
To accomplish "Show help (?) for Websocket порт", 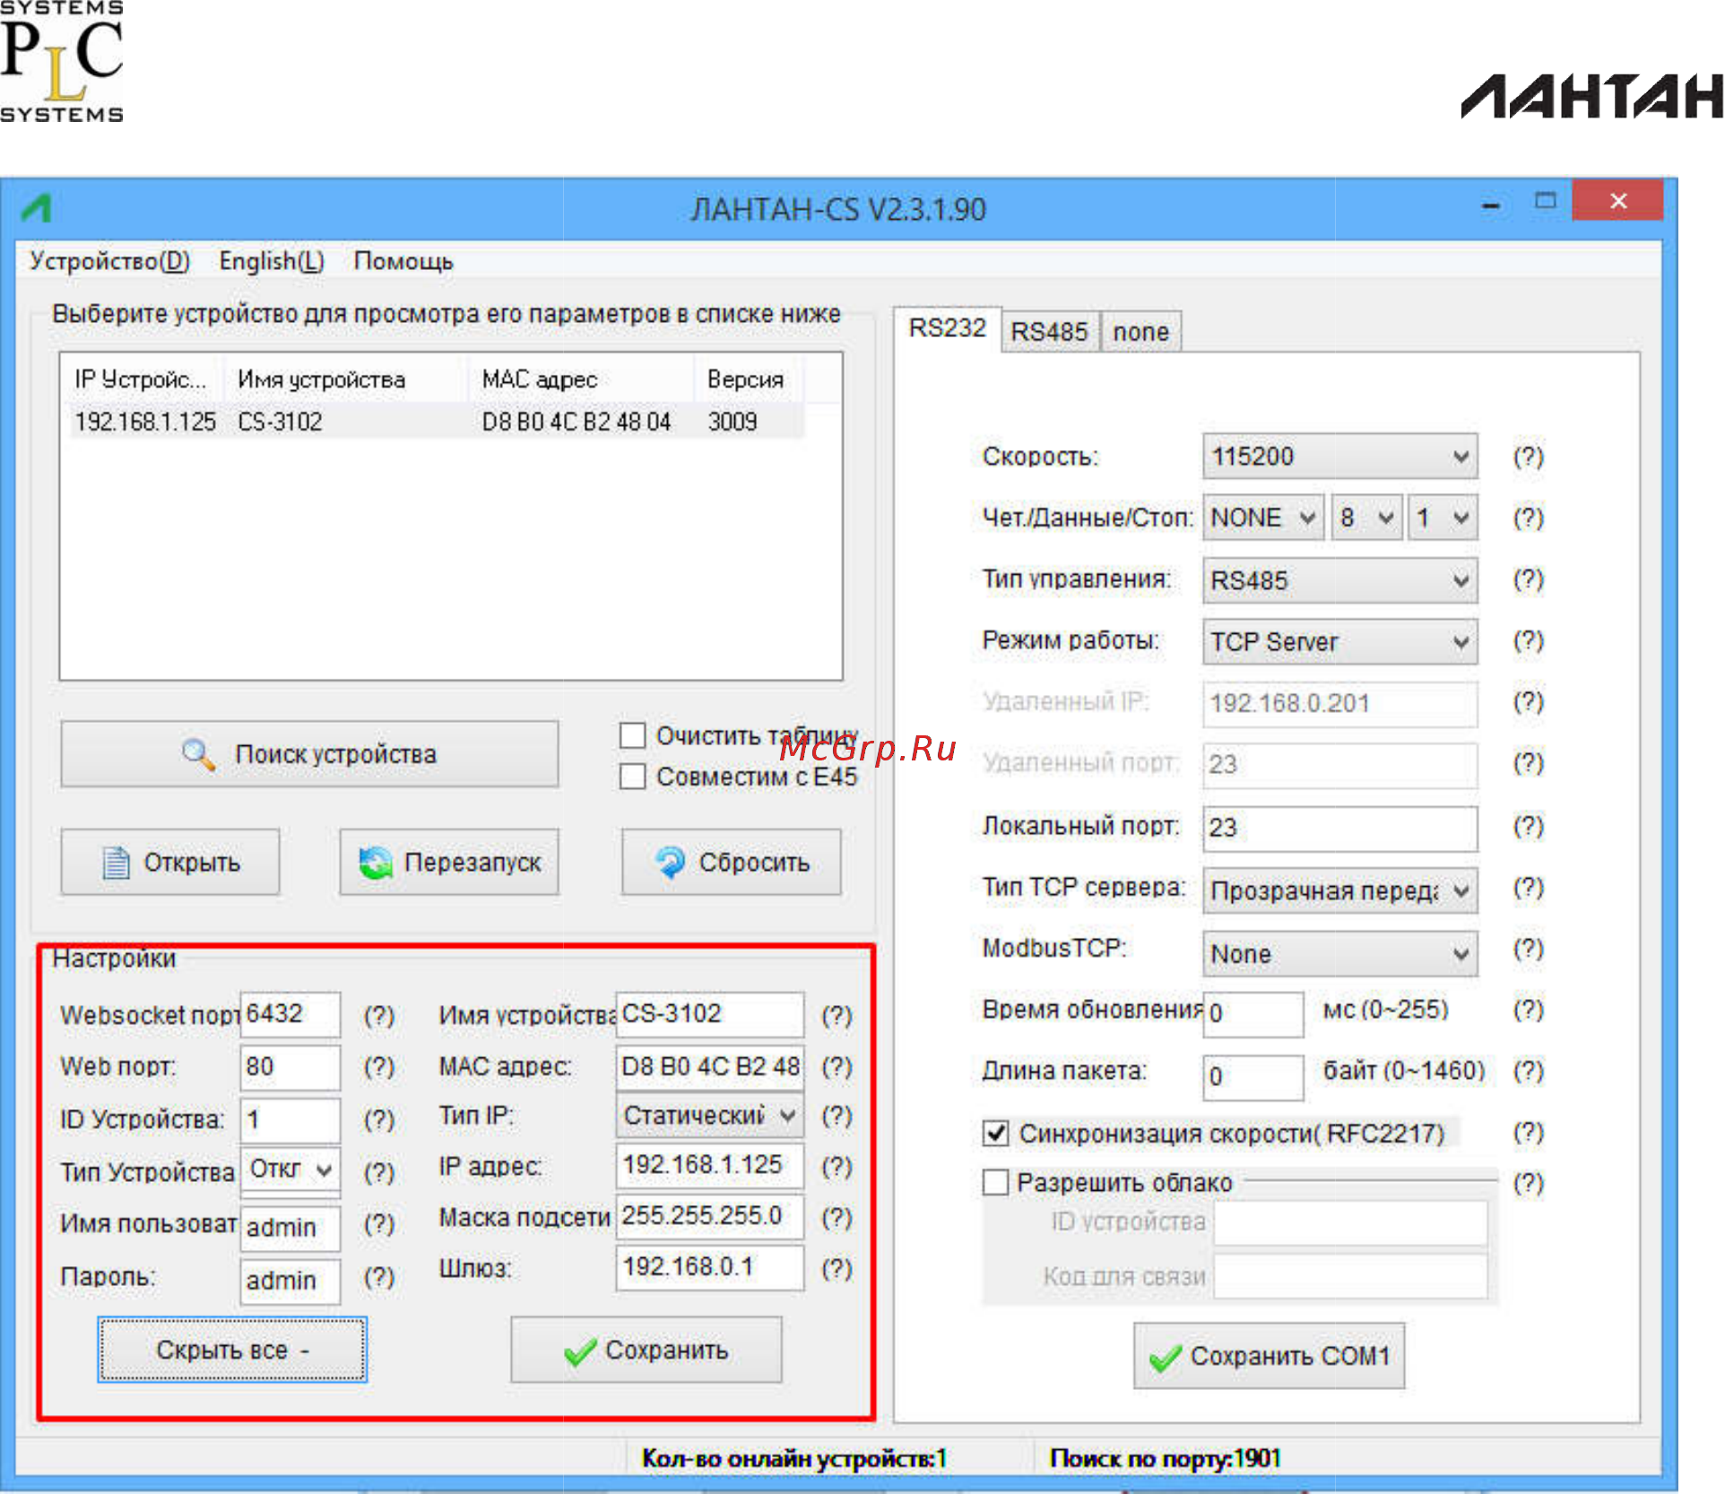I will (379, 1016).
